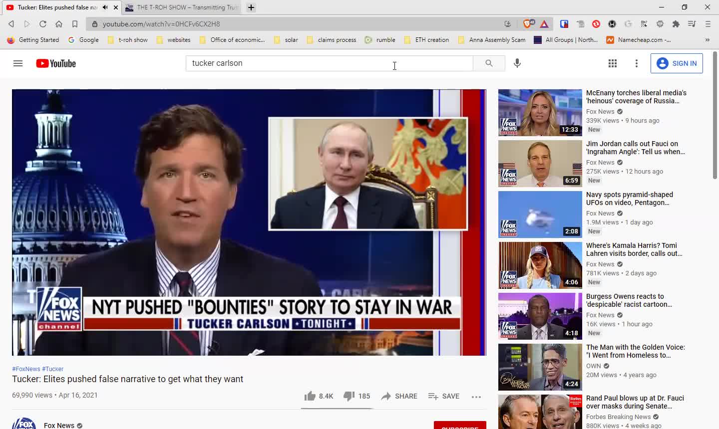
Task: Open the McEnany video thumbnail
Action: [540, 113]
